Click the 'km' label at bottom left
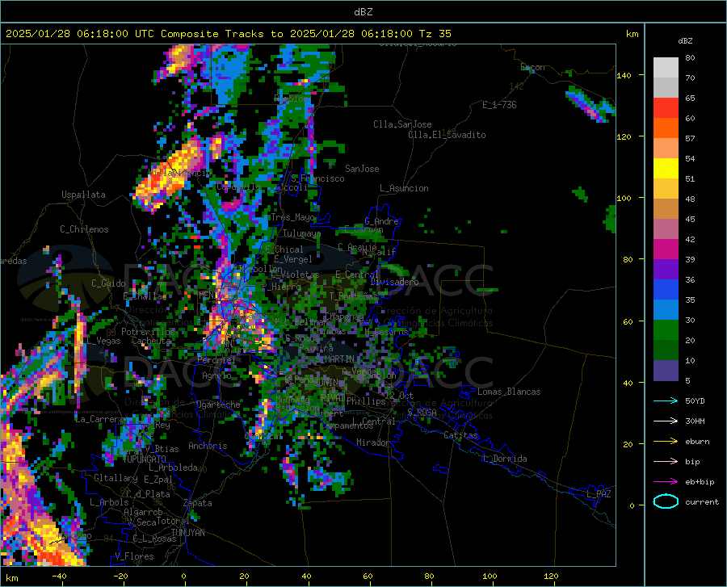This screenshot has width=727, height=587. 11,578
